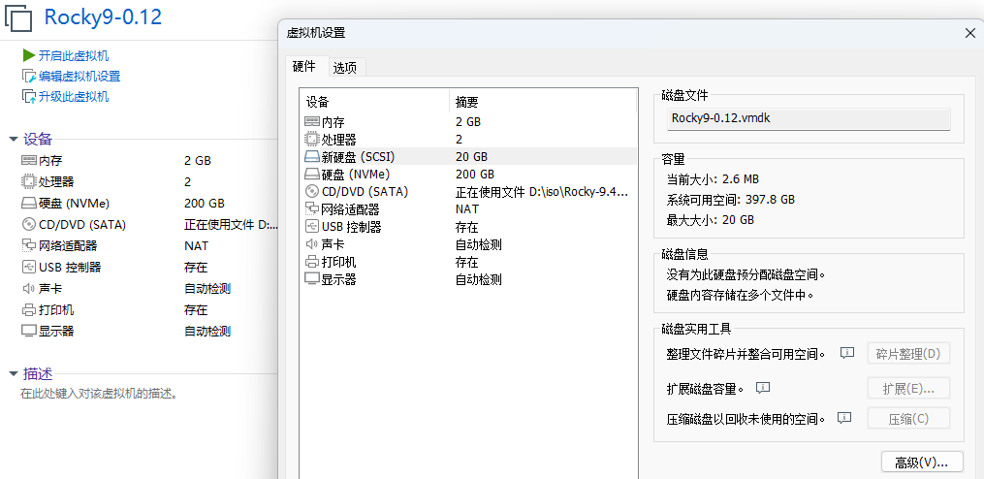The height and width of the screenshot is (479, 984).
Task: Click the edit VM settings icon
Action: coord(29,76)
